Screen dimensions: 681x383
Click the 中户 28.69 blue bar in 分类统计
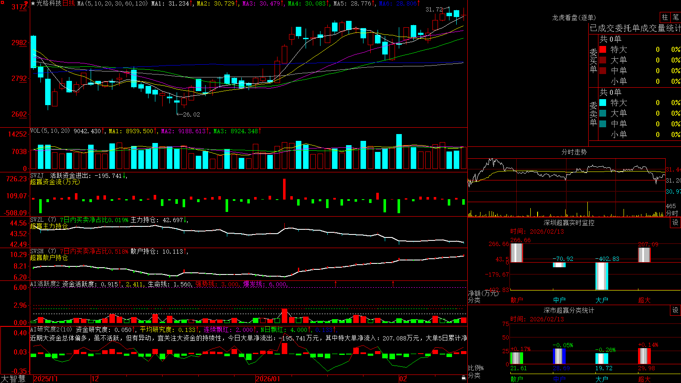pyautogui.click(x=559, y=356)
